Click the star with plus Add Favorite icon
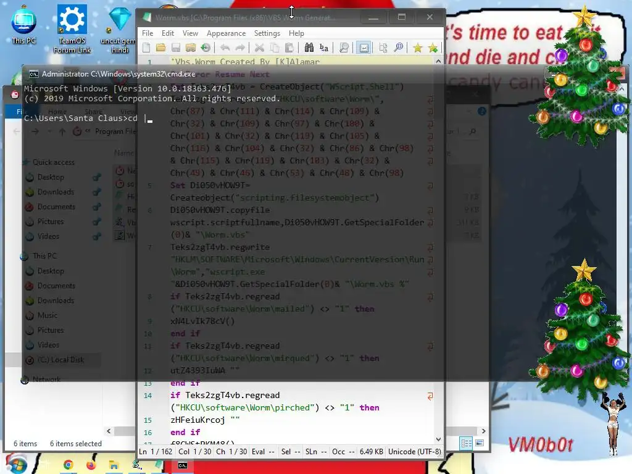The height and width of the screenshot is (474, 632). coord(433,48)
